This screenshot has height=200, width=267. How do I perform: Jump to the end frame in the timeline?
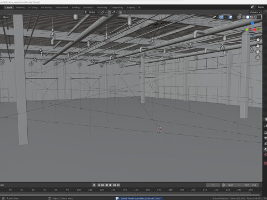pyautogui.click(x=118, y=185)
